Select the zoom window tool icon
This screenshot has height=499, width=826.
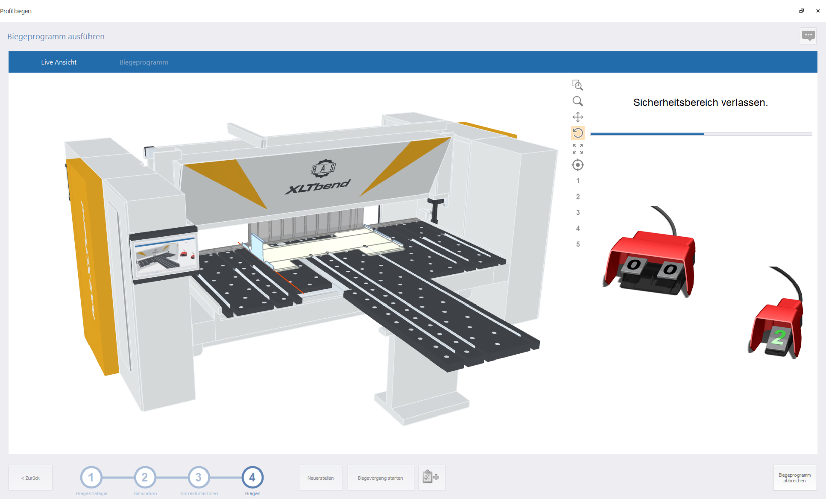[577, 85]
